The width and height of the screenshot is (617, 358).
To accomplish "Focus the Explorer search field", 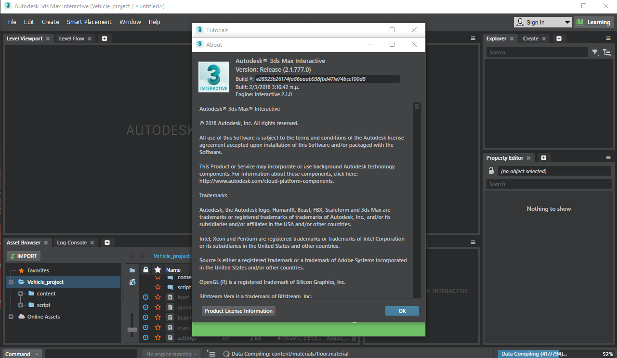I will (x=537, y=52).
